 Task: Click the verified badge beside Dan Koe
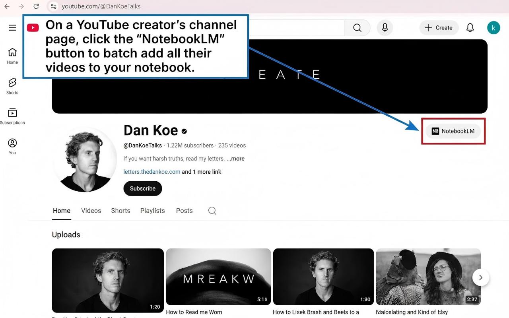pos(184,131)
